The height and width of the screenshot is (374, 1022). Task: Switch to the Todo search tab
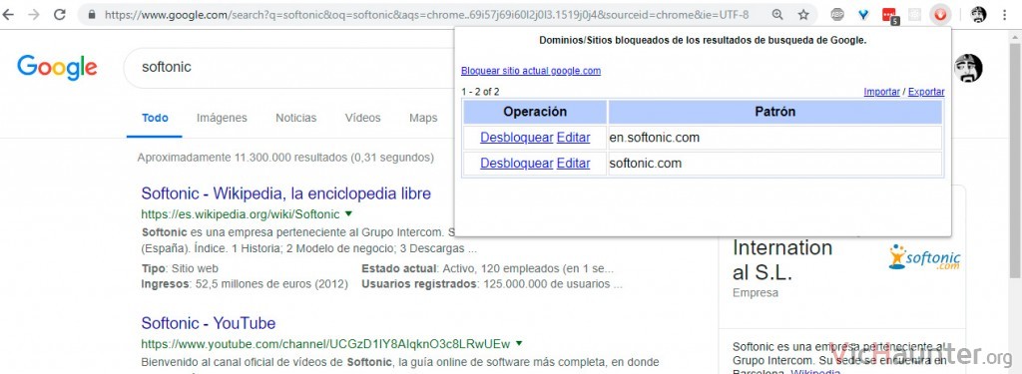(155, 118)
